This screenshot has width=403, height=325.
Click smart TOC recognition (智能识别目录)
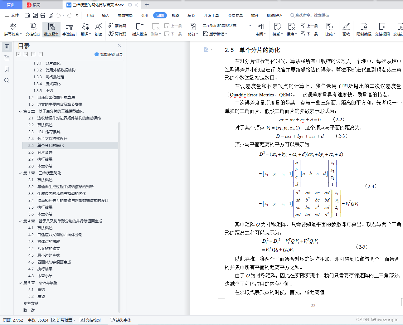click(x=109, y=54)
